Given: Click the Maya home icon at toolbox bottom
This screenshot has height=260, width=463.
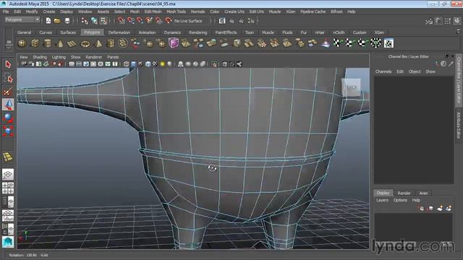Looking at the screenshot, I should (8, 242).
